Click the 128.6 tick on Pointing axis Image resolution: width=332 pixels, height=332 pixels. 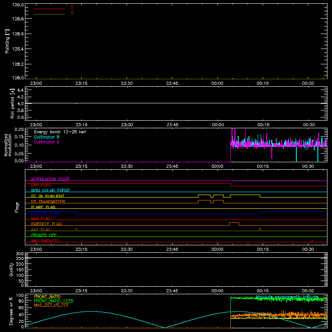point(18,34)
